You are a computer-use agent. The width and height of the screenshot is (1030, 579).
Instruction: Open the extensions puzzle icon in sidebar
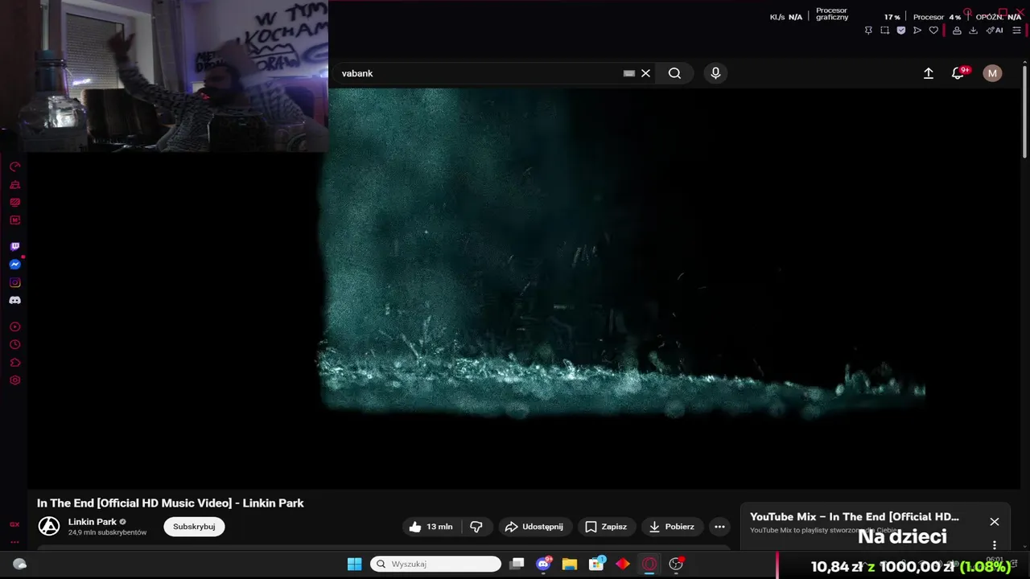click(14, 363)
